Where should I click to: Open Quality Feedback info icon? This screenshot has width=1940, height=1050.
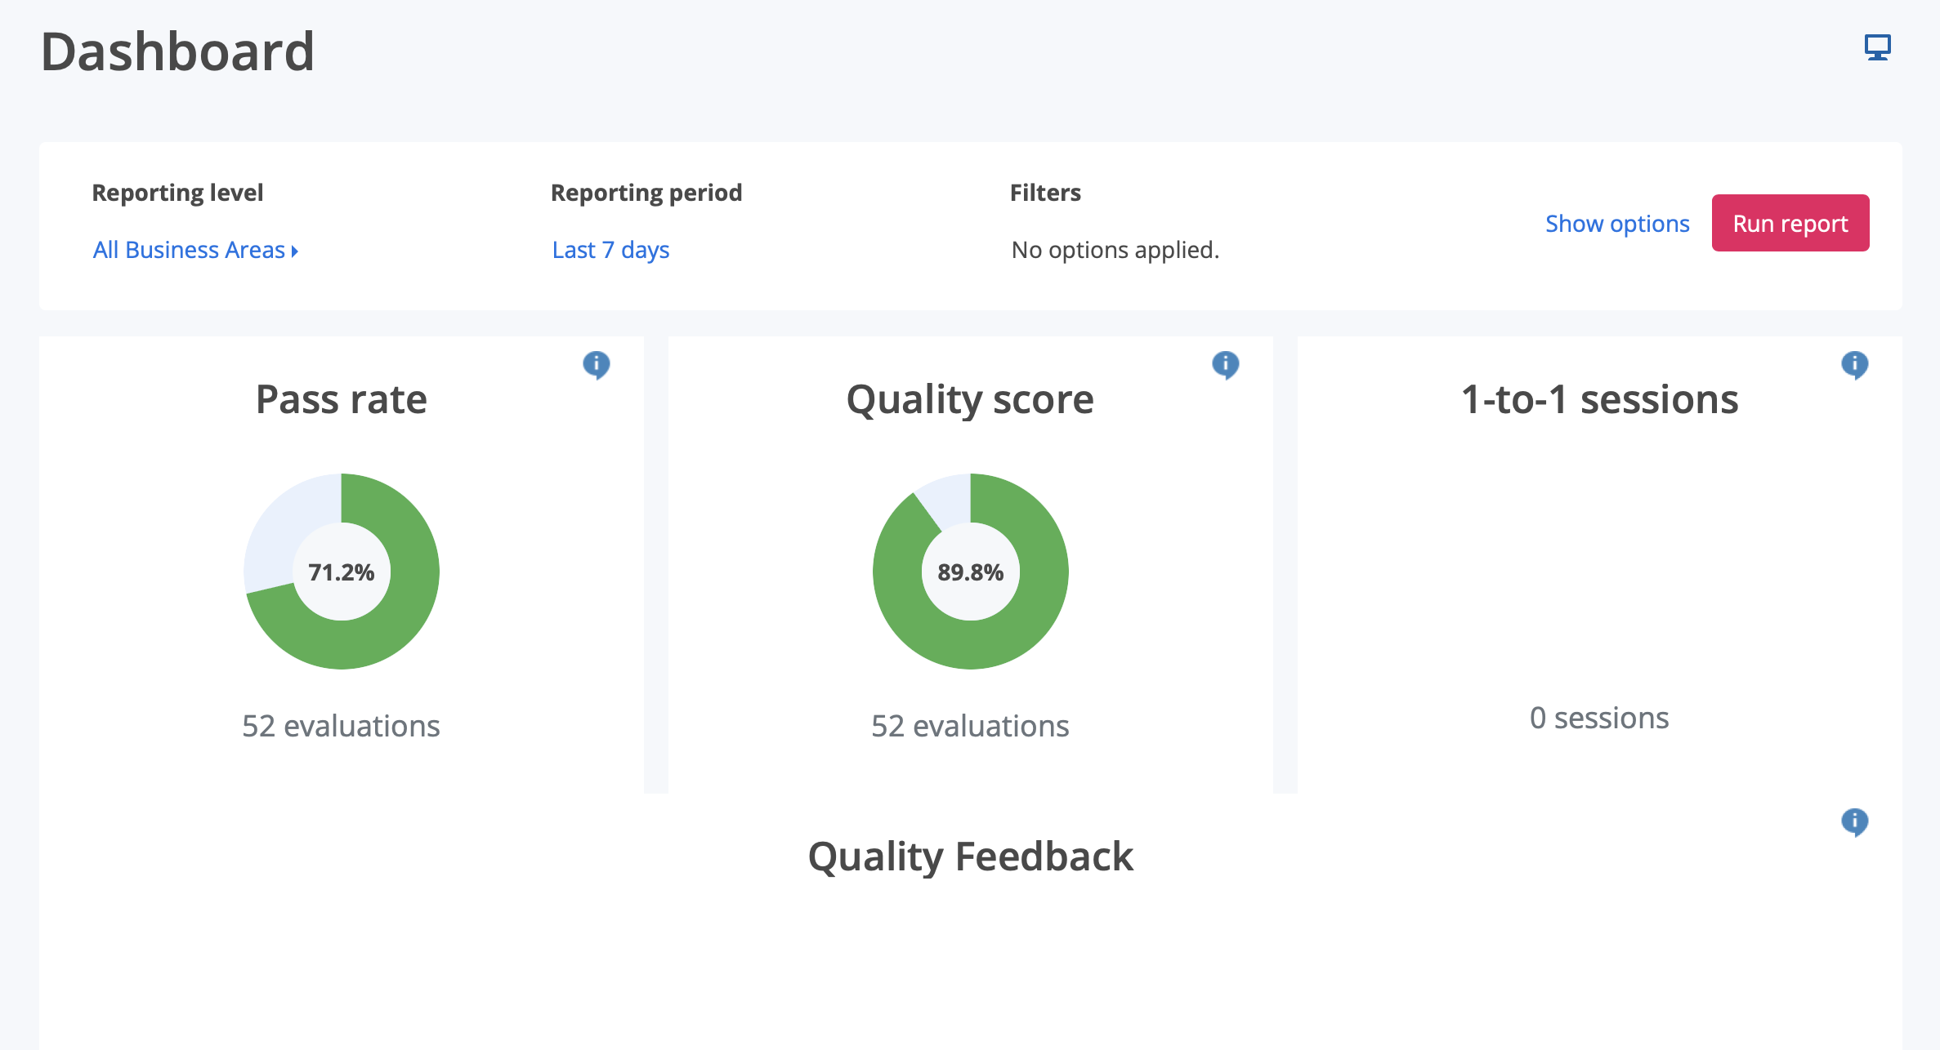coord(1854,821)
